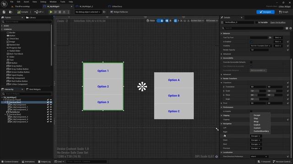Open the Edit menu
This screenshot has width=293, height=164.
[x=18, y=2]
